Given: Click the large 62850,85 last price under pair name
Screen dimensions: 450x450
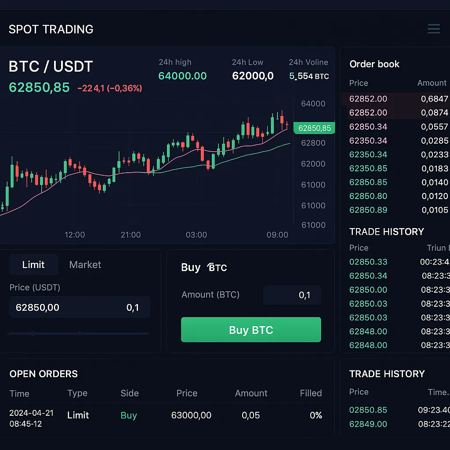Looking at the screenshot, I should point(39,87).
